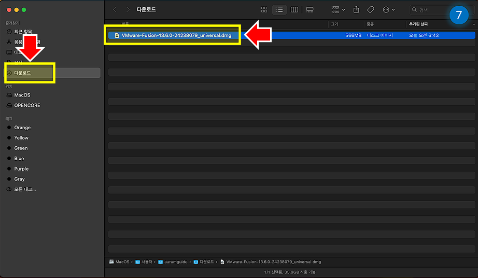Sort by the 크기 column header
The height and width of the screenshot is (278, 478).
[334, 24]
